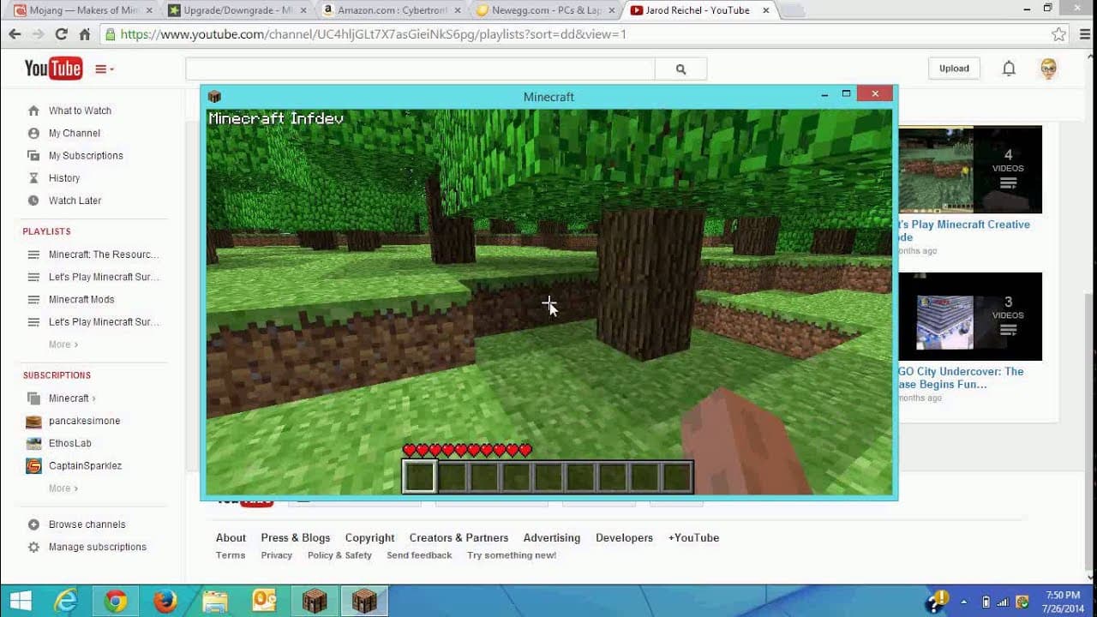The height and width of the screenshot is (617, 1097).
Task: Click the Developers footer link
Action: point(624,537)
